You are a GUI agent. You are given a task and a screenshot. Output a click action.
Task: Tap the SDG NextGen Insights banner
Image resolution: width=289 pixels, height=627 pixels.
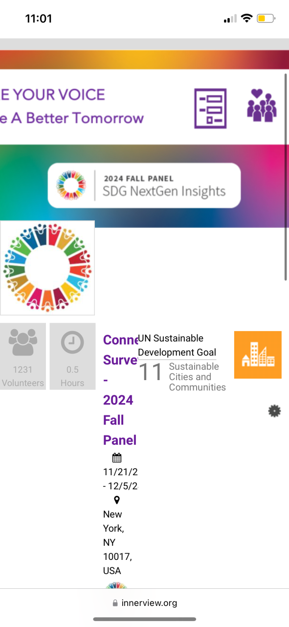pos(144,186)
